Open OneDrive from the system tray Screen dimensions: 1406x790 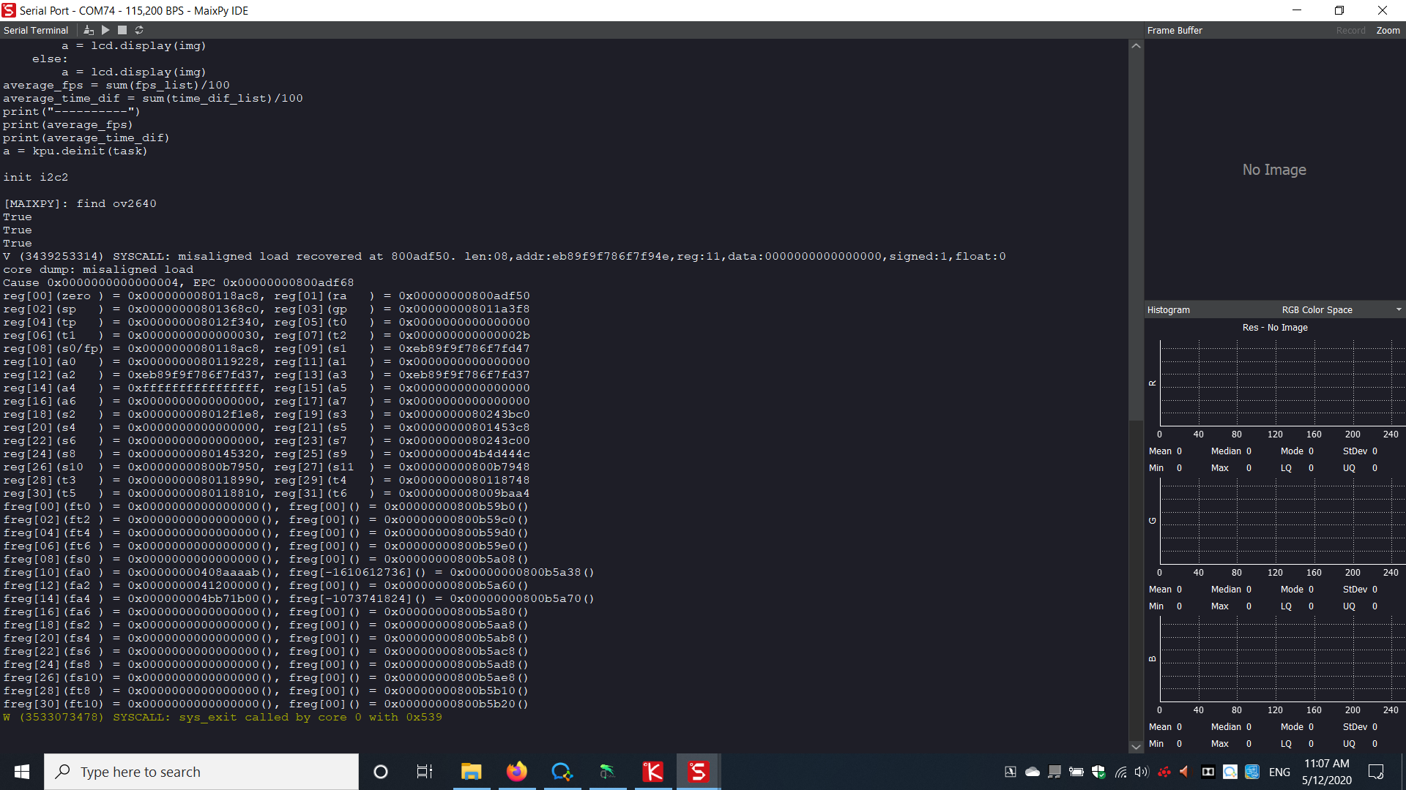click(1032, 772)
